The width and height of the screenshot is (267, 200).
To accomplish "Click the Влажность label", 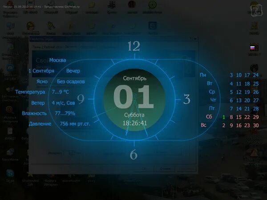I will coord(34,113).
